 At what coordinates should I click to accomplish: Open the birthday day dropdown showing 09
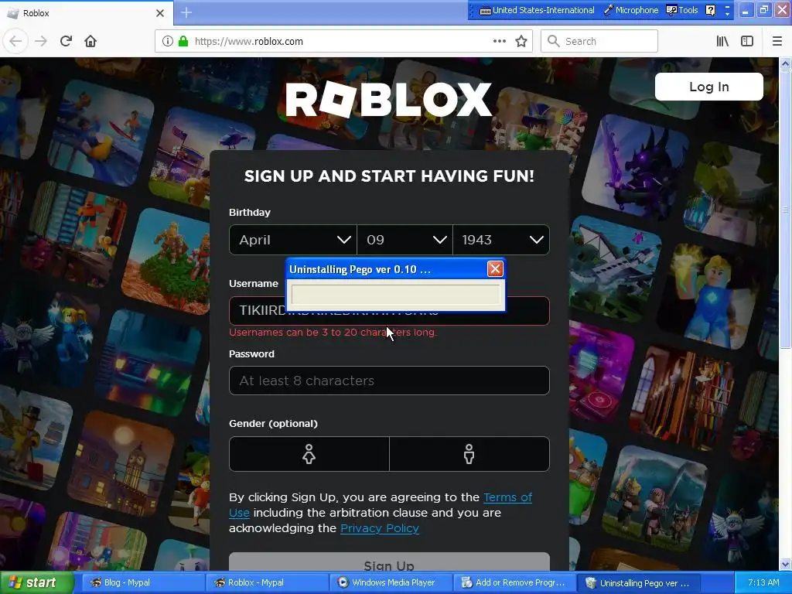coord(405,240)
